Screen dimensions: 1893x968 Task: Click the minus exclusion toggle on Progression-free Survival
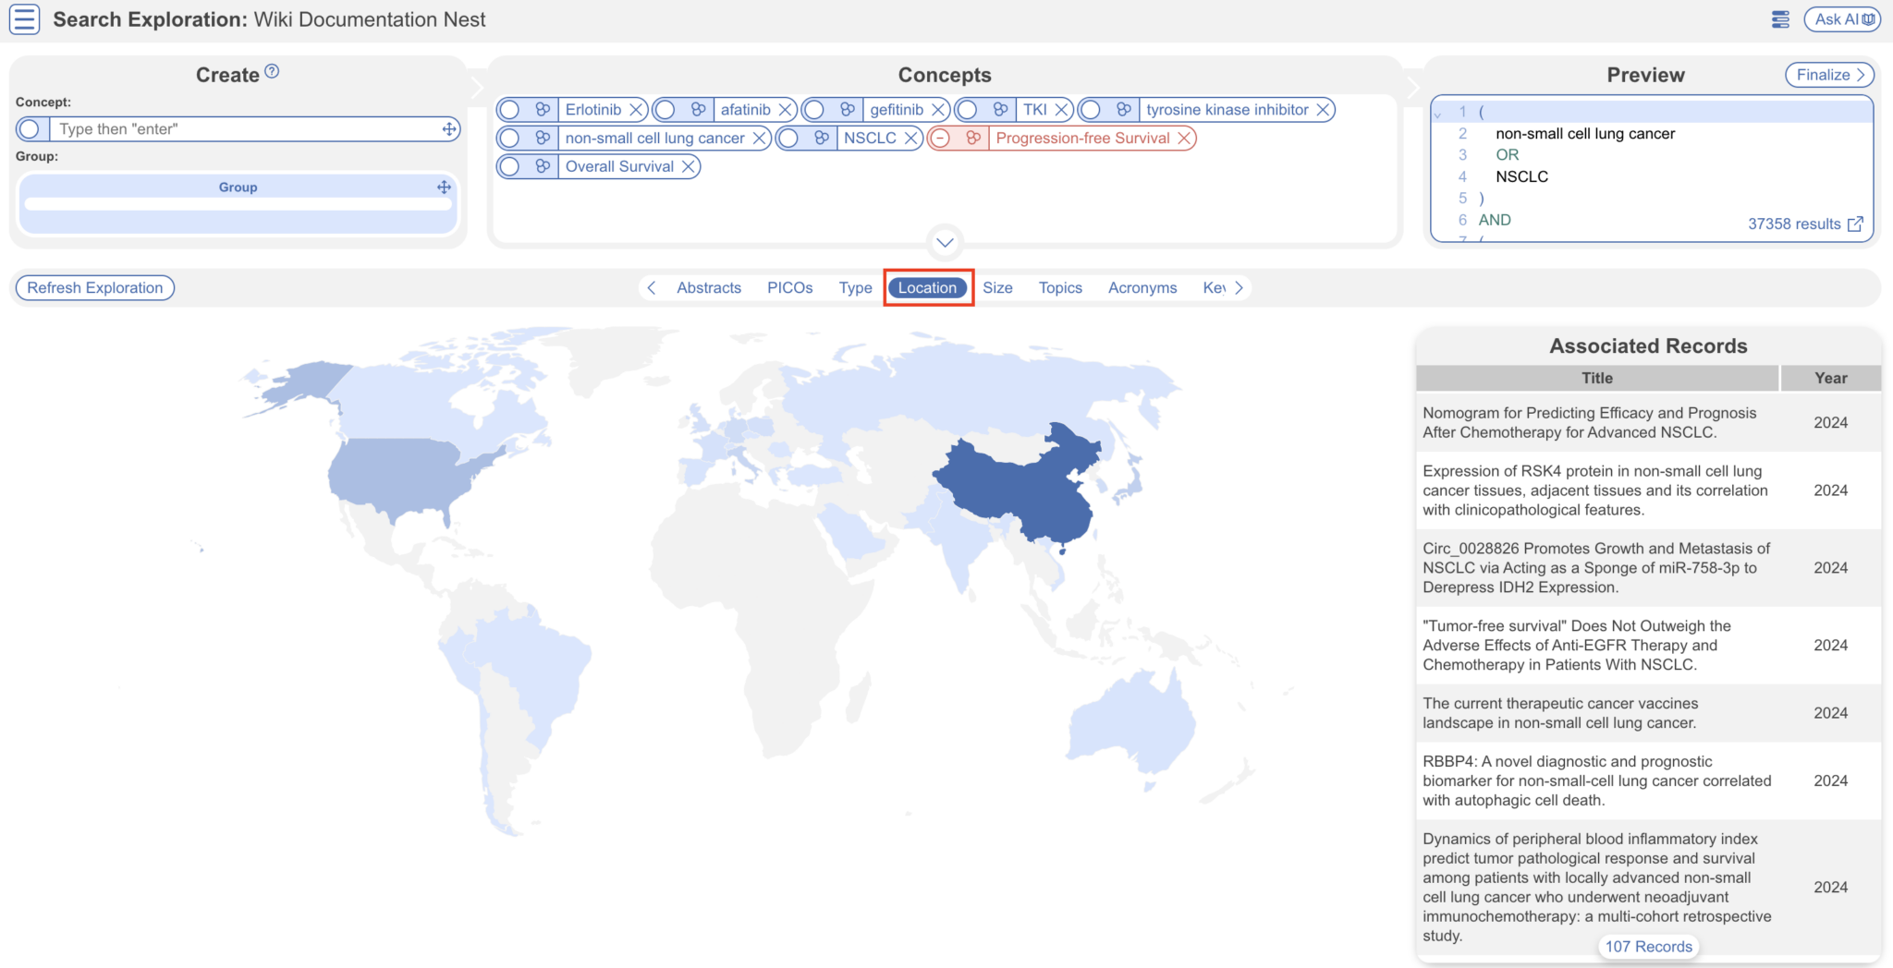pyautogui.click(x=941, y=138)
